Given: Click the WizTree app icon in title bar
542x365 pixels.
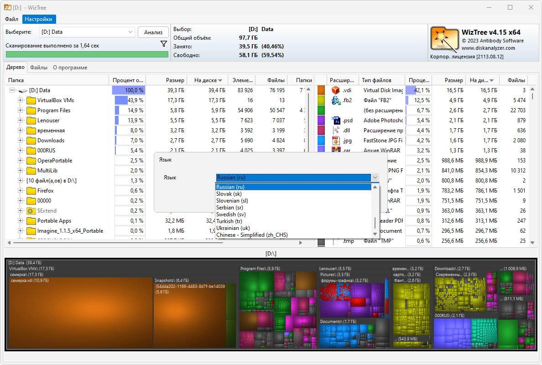Looking at the screenshot, I should point(7,7).
